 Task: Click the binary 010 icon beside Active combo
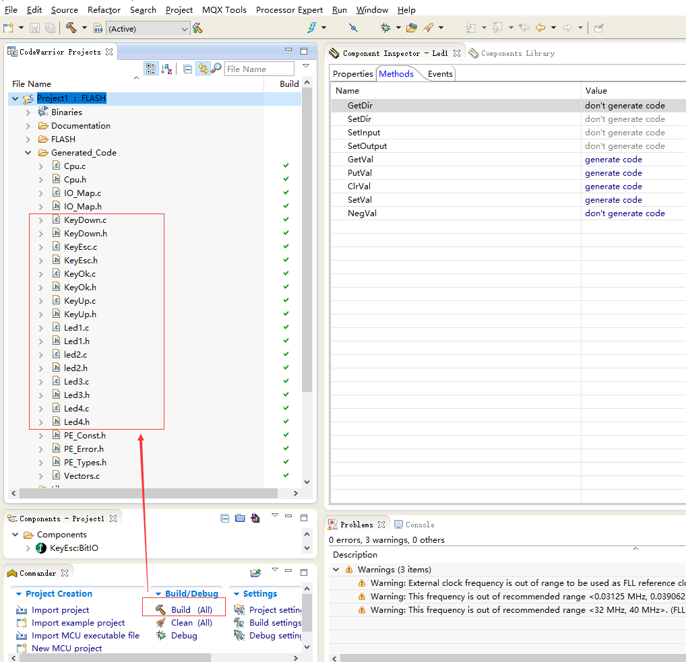98,28
